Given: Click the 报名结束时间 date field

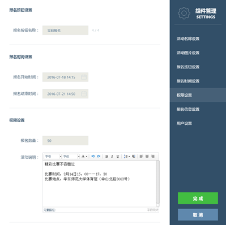Looking at the screenshot, I should [x=65, y=94].
